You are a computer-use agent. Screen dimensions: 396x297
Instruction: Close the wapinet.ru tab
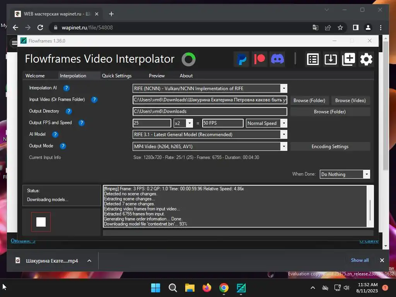[96, 14]
